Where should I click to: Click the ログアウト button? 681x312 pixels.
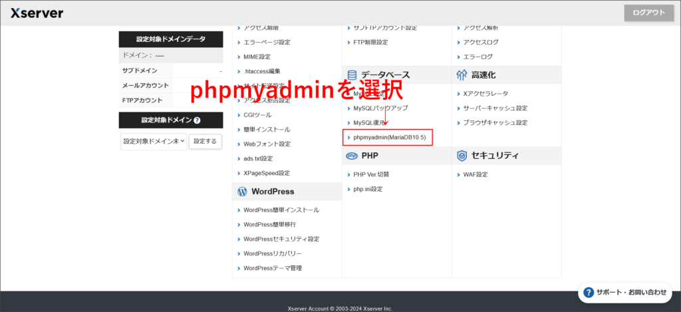point(648,13)
